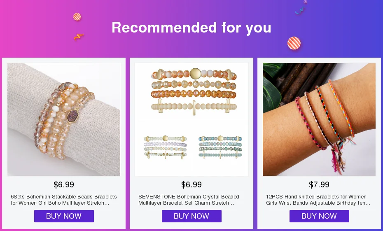This screenshot has height=231, width=383.
Task: Open 6Sets Bohemian Stackable Beads Bracelets title
Action: (x=64, y=200)
